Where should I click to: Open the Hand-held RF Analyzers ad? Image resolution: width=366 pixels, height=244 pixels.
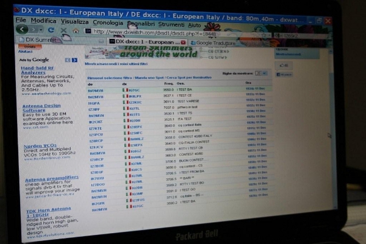pos(38,70)
